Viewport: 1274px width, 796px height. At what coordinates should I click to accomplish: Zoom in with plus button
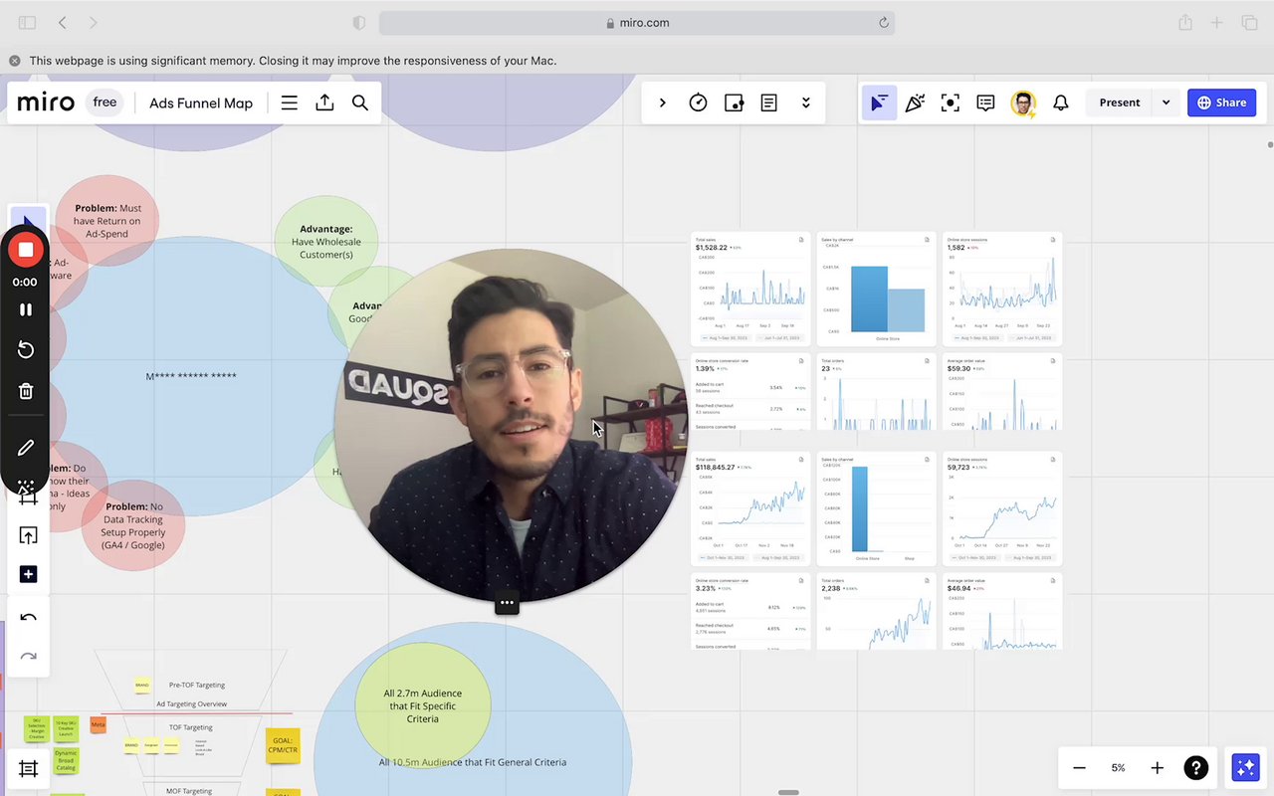click(x=1157, y=768)
